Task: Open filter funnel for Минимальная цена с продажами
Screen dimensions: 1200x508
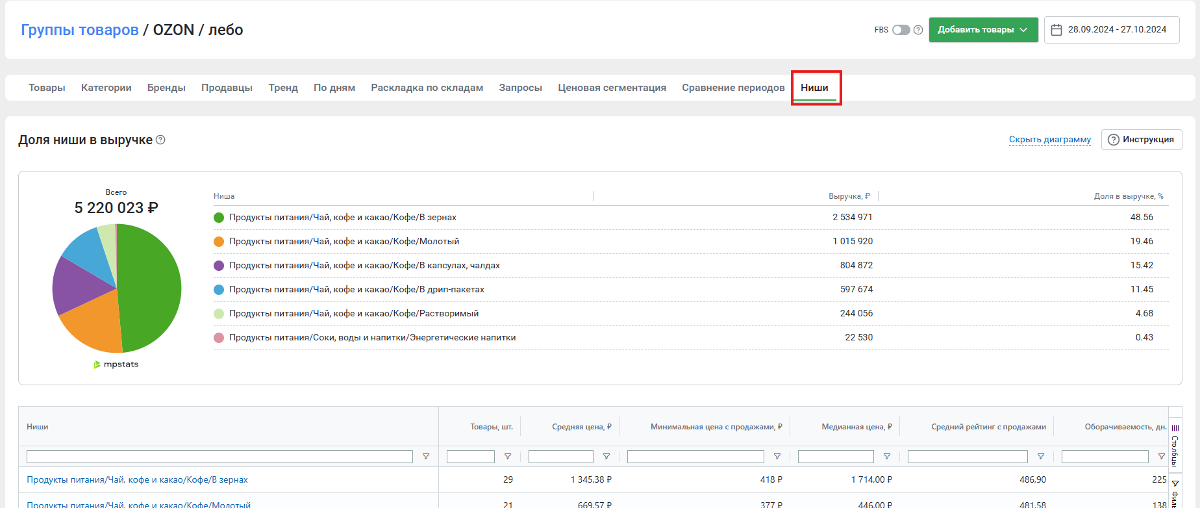Action: pos(777,457)
